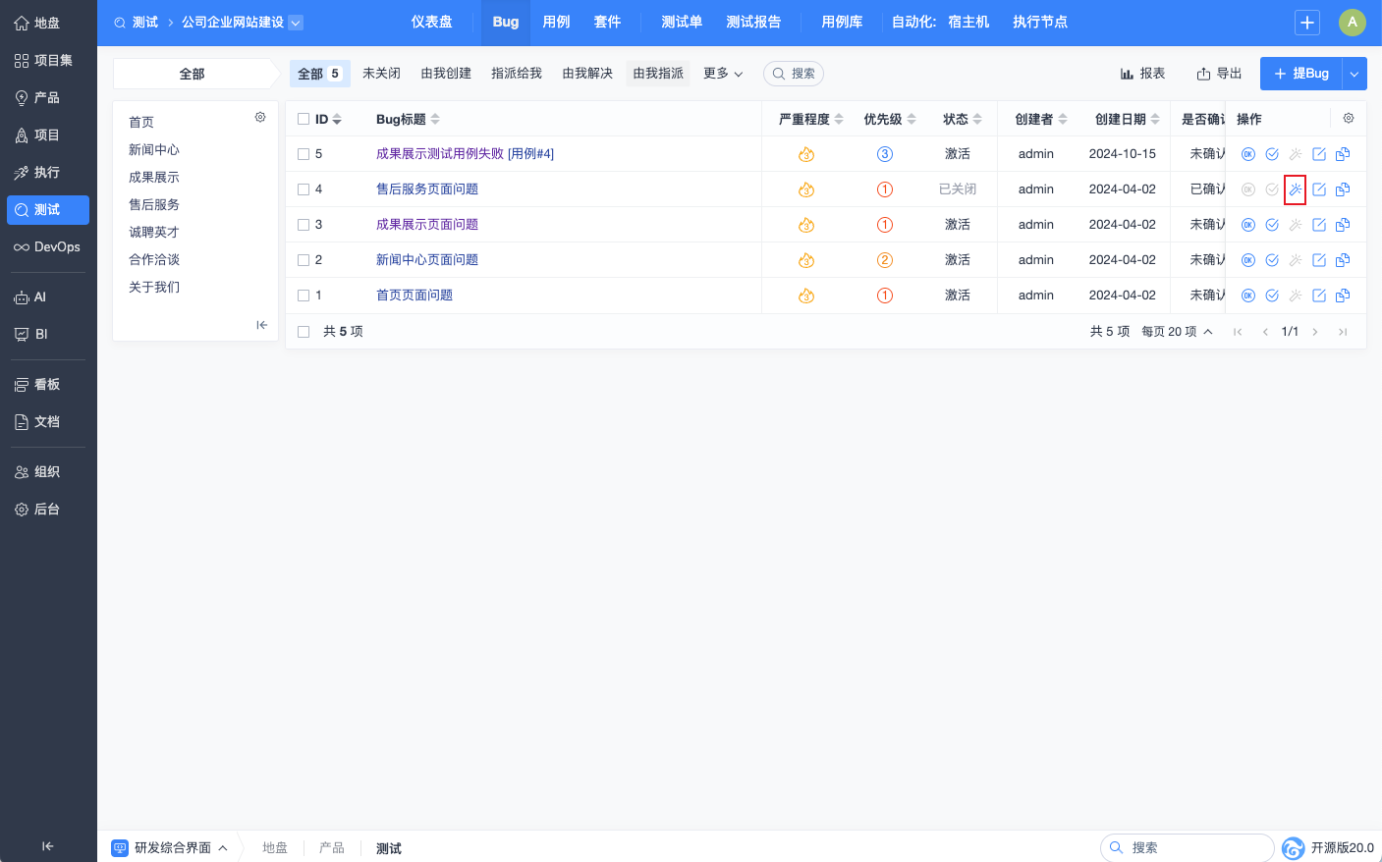Filter bugs by 由我创建
Screen dimensions: 1382x862
click(x=446, y=74)
